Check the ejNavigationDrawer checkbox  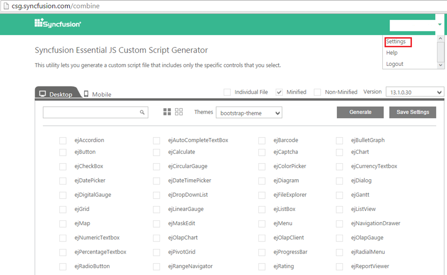click(x=339, y=224)
